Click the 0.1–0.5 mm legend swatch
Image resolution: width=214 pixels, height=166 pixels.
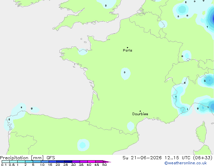tap(6, 162)
